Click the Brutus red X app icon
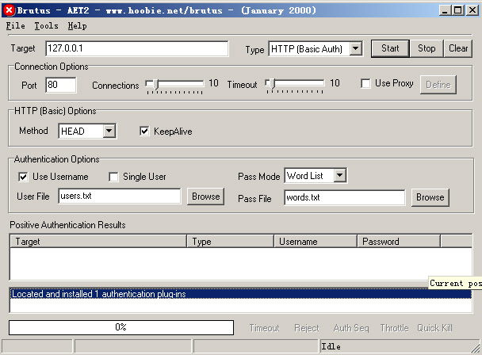Viewport: 482px width, 355px height. click(x=10, y=10)
